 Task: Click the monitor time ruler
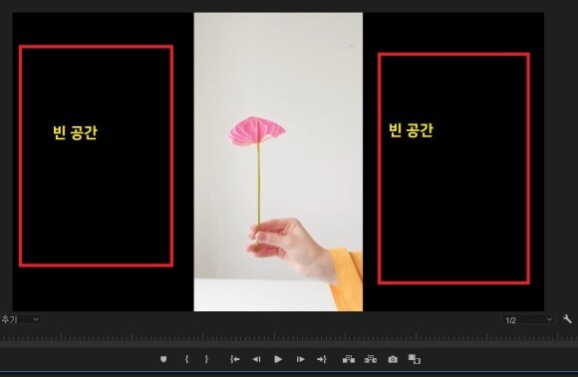289,337
